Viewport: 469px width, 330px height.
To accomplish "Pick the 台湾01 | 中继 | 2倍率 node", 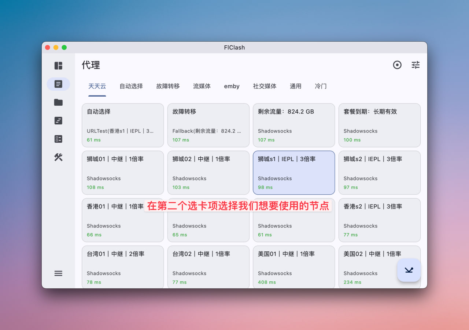I will [123, 267].
